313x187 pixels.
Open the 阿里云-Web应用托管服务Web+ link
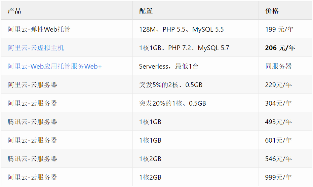[x=55, y=66]
